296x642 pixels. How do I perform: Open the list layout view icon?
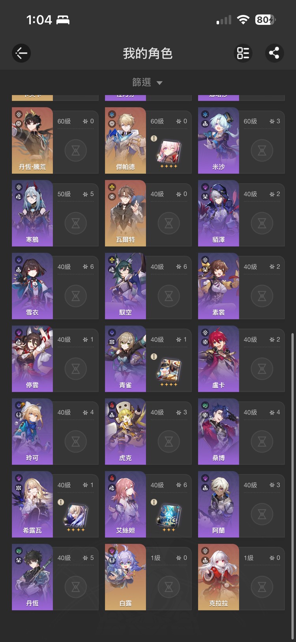pos(243,53)
